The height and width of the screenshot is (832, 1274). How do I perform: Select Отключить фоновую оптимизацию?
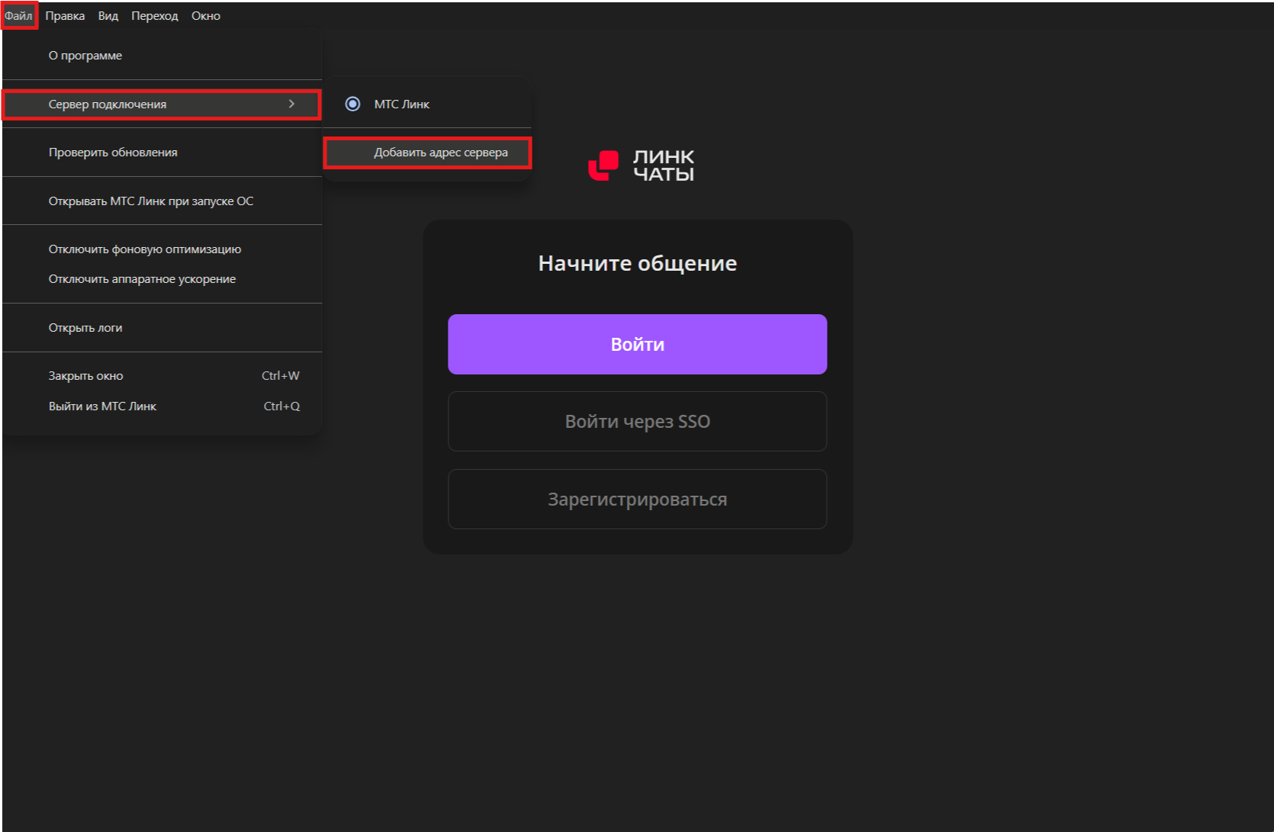162,249
